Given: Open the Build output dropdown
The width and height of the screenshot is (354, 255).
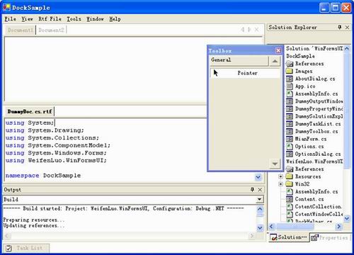Looking at the screenshot, I should point(259,199).
